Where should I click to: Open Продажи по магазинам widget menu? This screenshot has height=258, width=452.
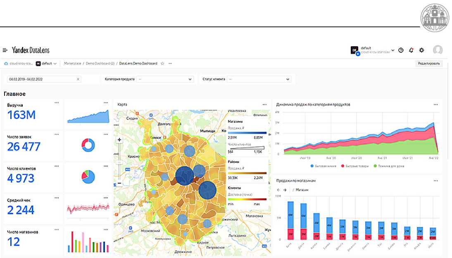[435, 181]
